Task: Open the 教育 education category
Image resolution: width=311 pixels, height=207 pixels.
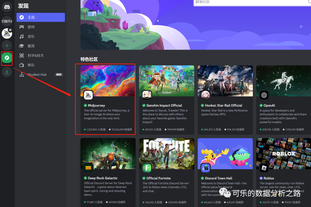Action: point(41,46)
